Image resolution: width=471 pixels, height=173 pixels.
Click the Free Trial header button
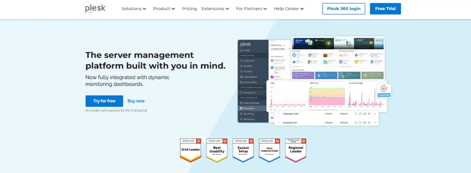pyautogui.click(x=385, y=9)
